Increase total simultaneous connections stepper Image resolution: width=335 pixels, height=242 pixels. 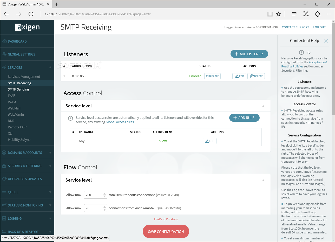pyautogui.click(x=104, y=193)
